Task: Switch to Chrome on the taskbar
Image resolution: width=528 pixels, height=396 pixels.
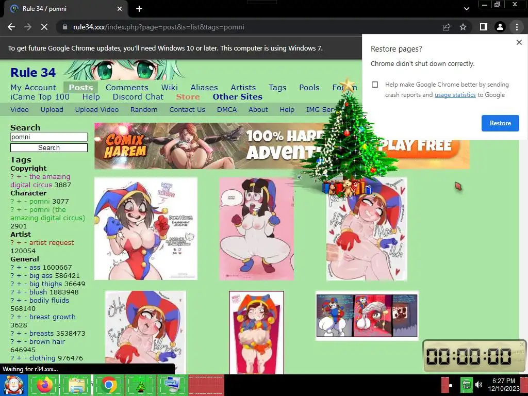Action: pos(108,385)
